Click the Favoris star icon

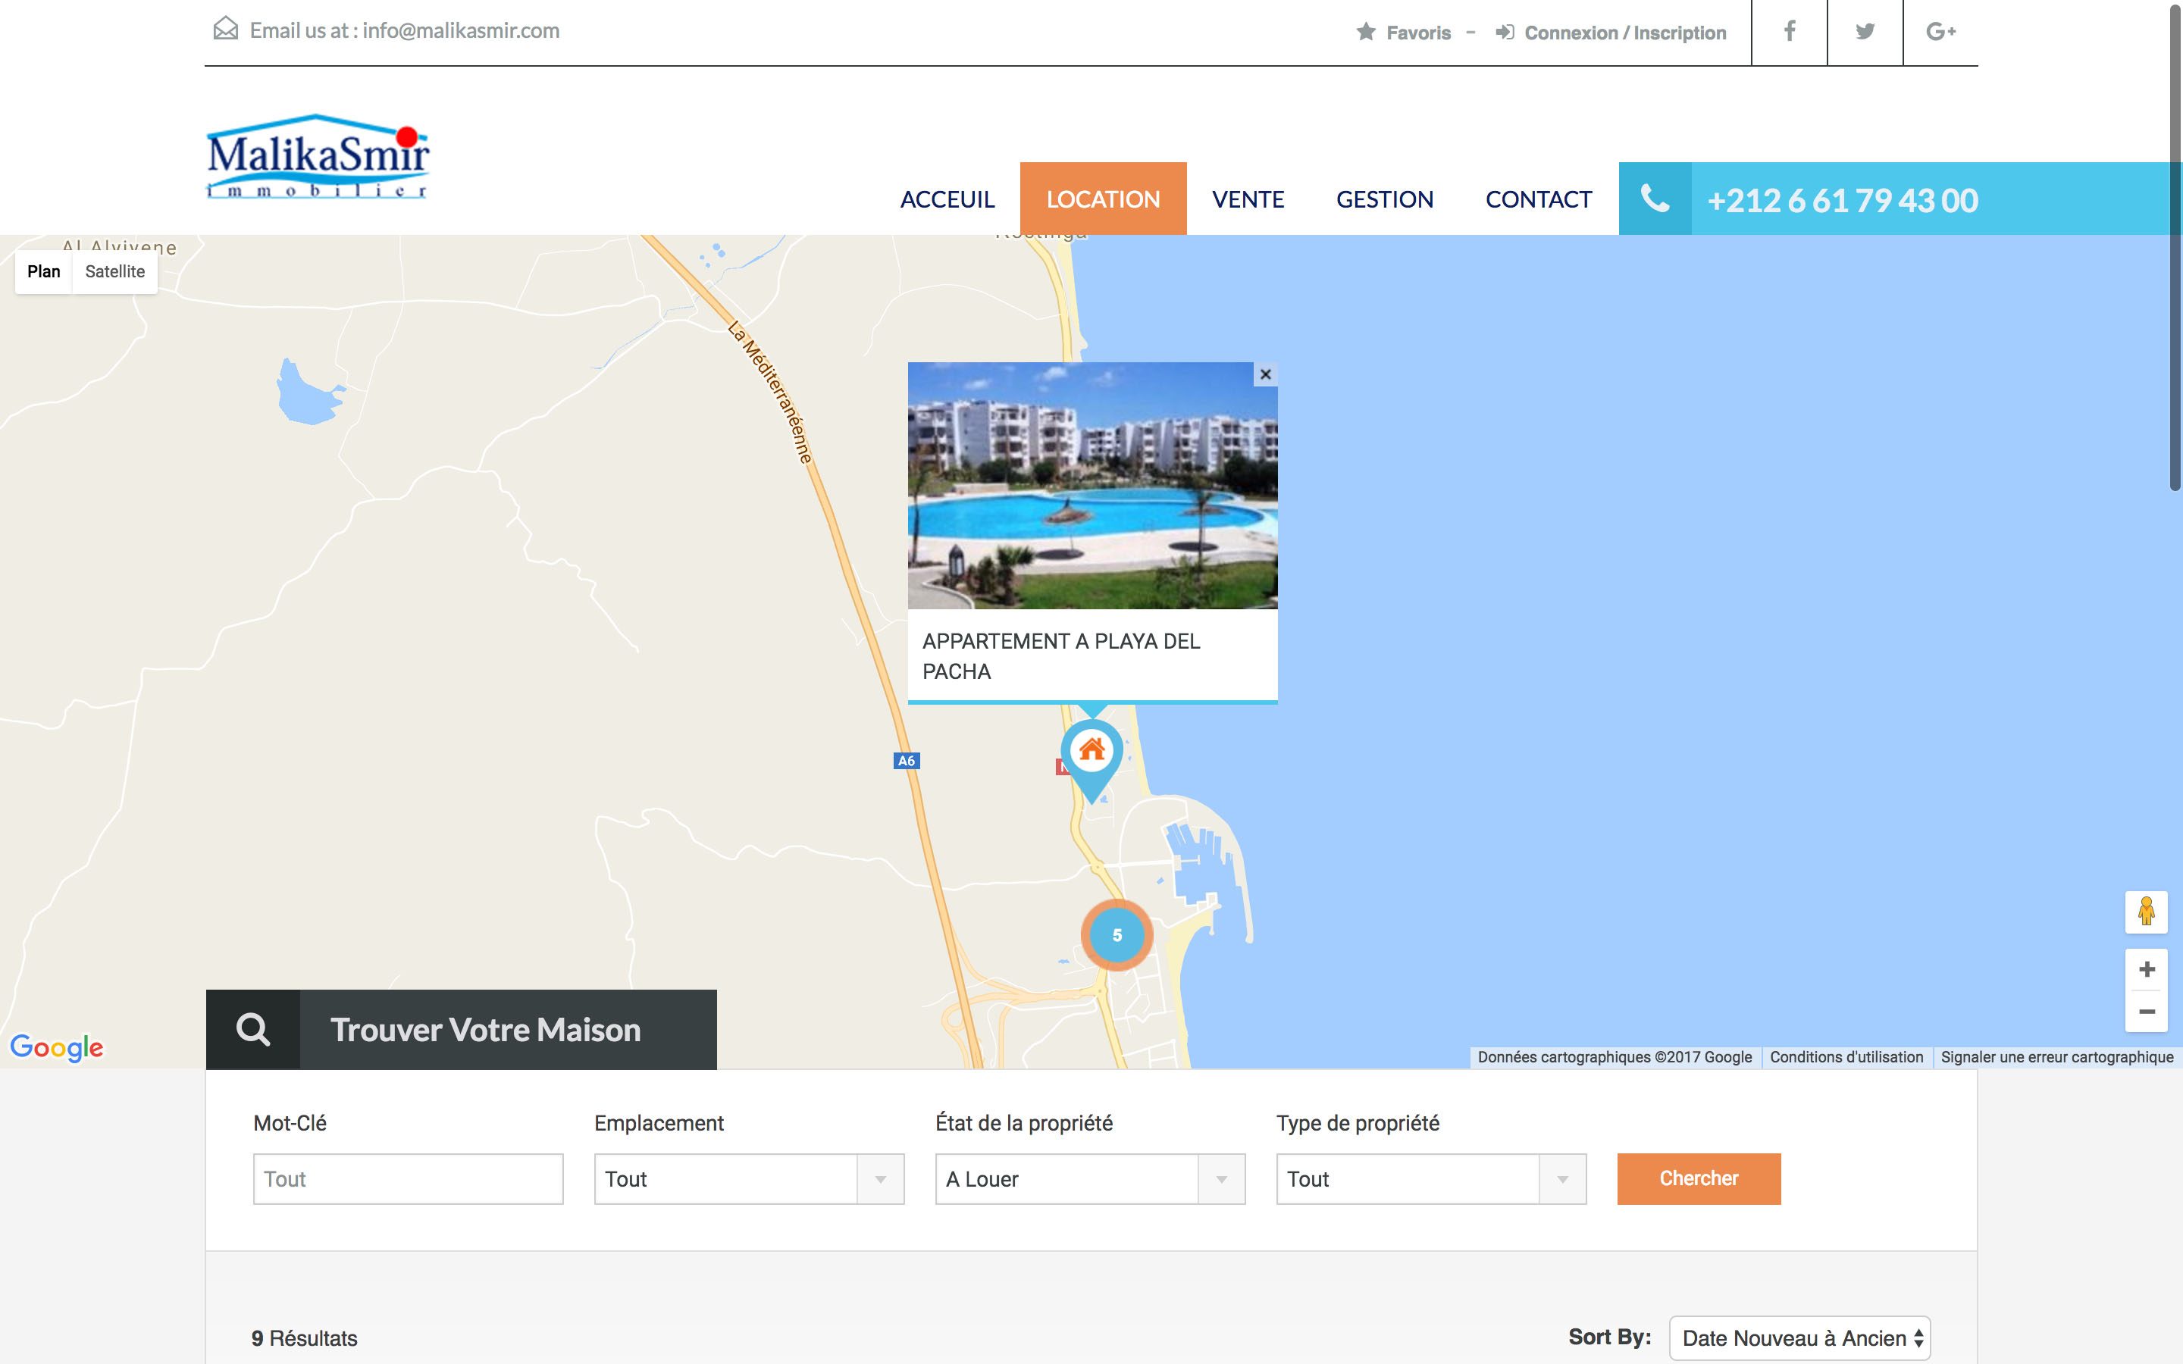(x=1366, y=32)
